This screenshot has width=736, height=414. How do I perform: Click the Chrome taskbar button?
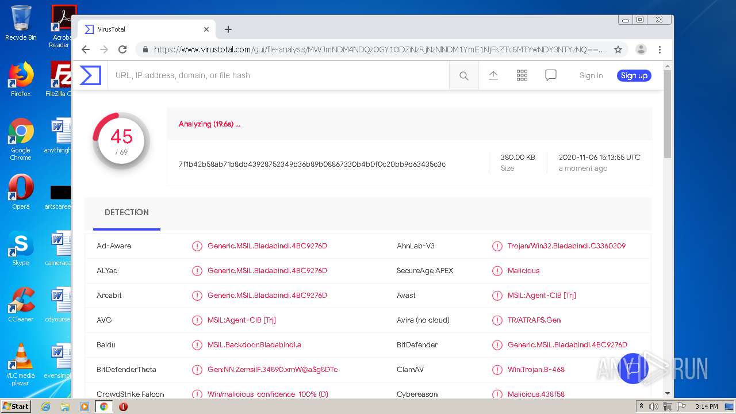[x=103, y=407]
